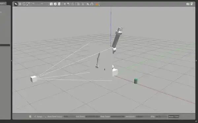Viewport: 198px width, 123px height.
Task: Open the align tool
Action: tap(88, 4)
